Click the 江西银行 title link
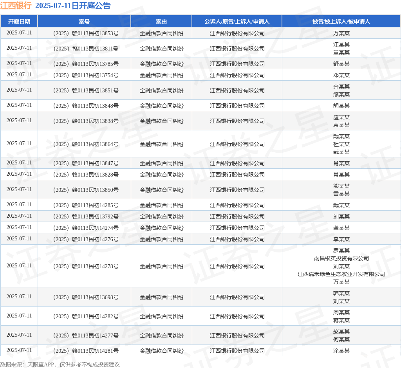Viewport: 401px width, 368px height. coord(16,5)
